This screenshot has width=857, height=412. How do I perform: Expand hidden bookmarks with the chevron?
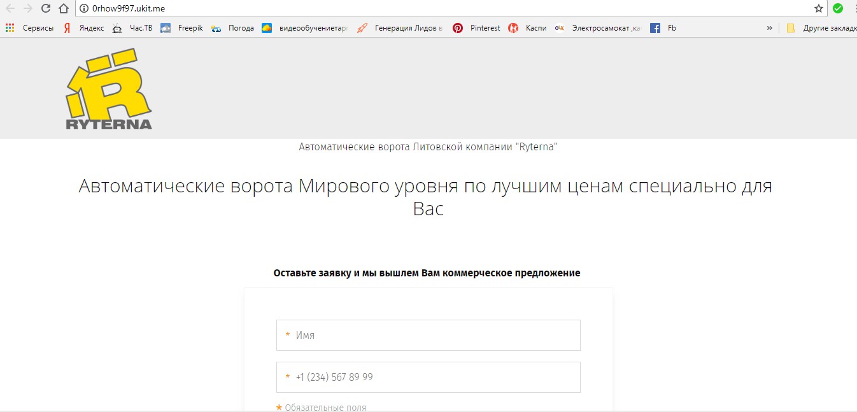770,28
